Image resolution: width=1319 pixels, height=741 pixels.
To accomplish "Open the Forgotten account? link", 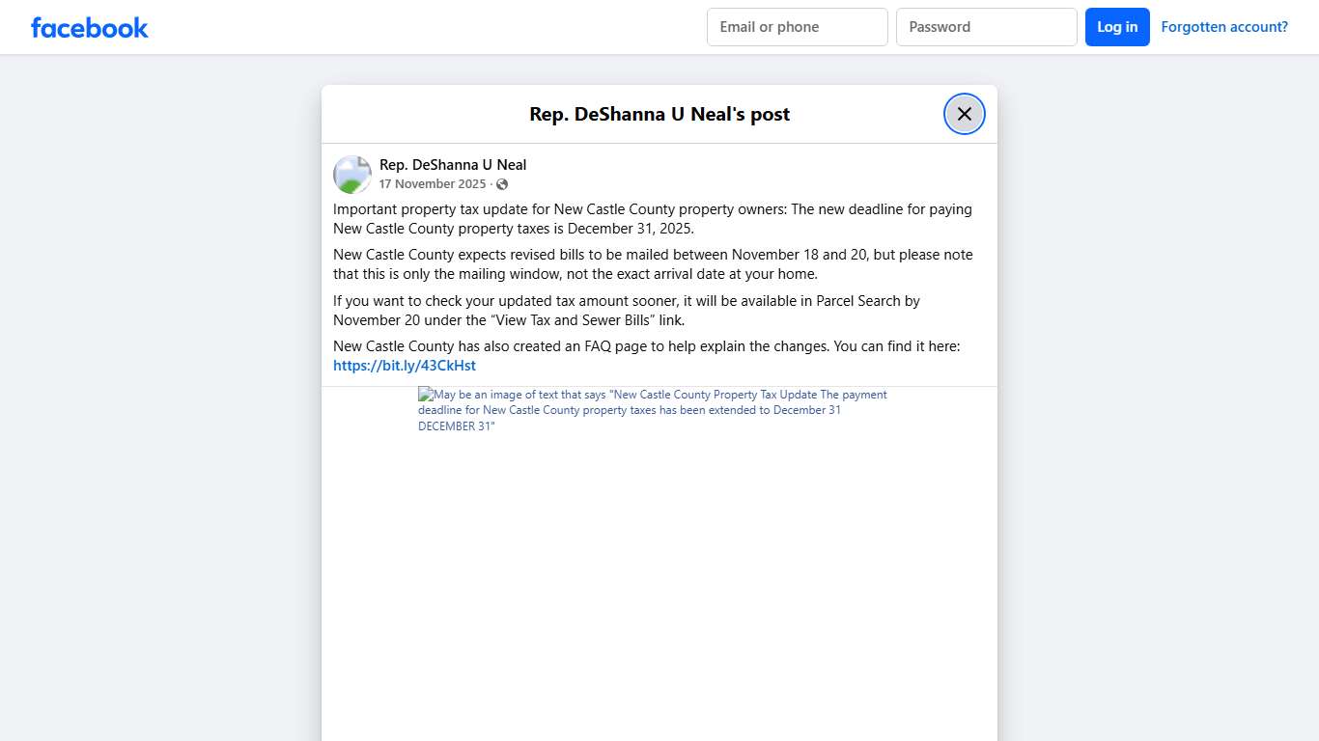I will 1224,26.
